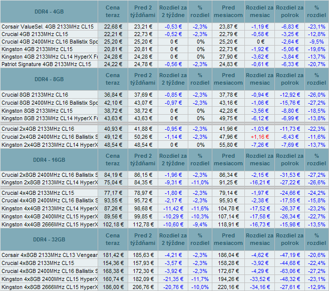Click Patriot Signature 4GB 2133MHz CL15 name
This screenshot has width=329, height=291.
47,64
